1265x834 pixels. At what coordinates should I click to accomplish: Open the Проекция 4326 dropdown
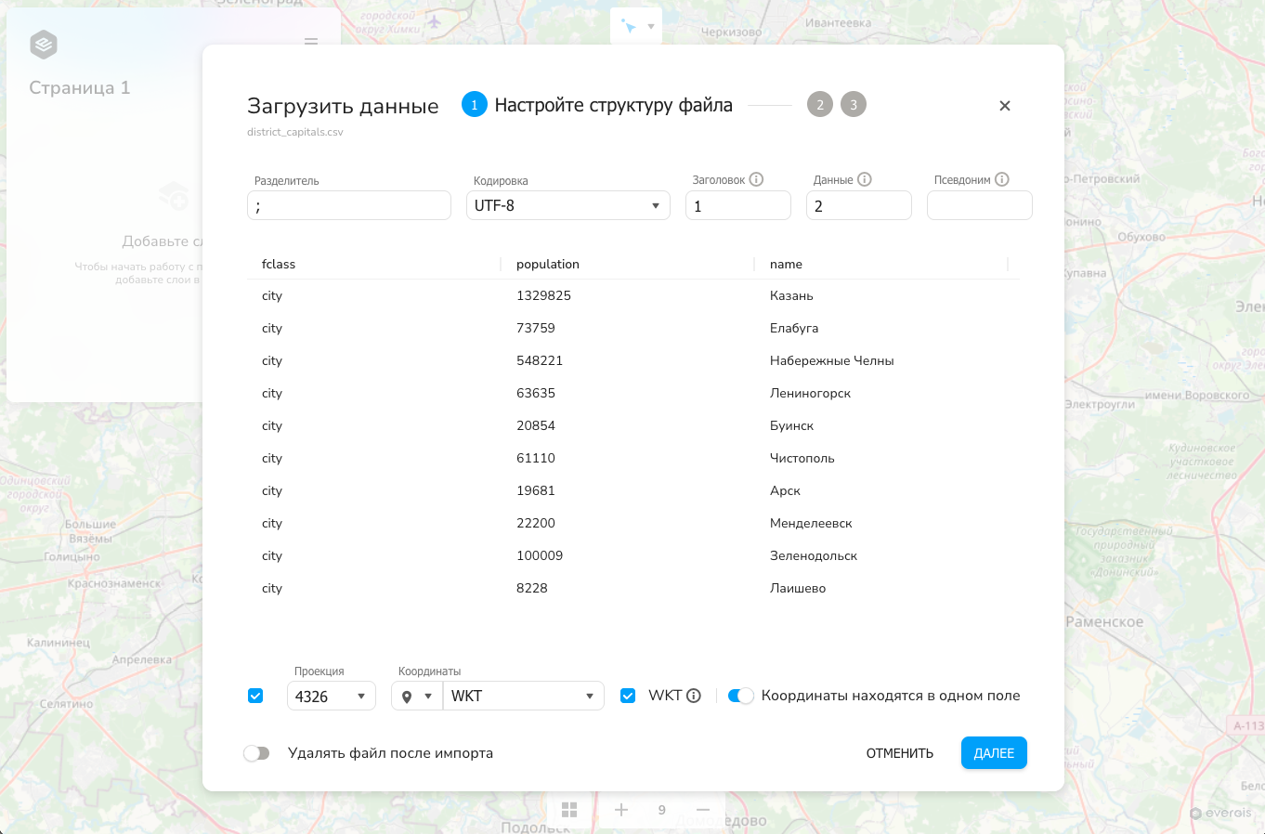331,696
